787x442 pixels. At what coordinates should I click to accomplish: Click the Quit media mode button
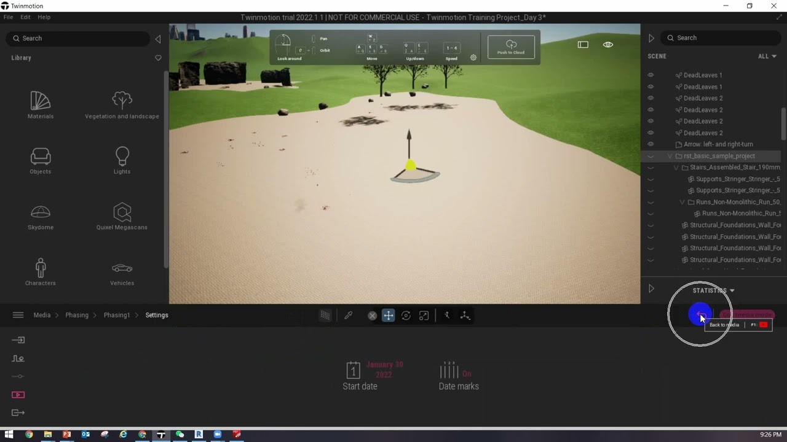(x=746, y=314)
